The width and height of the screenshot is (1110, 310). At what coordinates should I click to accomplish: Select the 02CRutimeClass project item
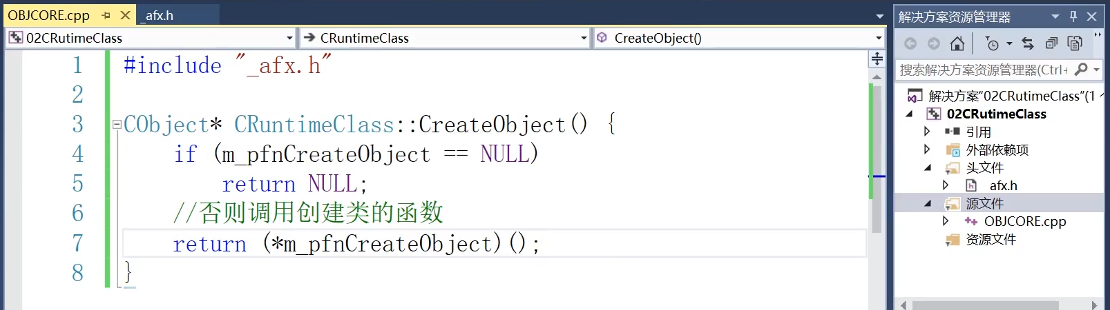996,114
